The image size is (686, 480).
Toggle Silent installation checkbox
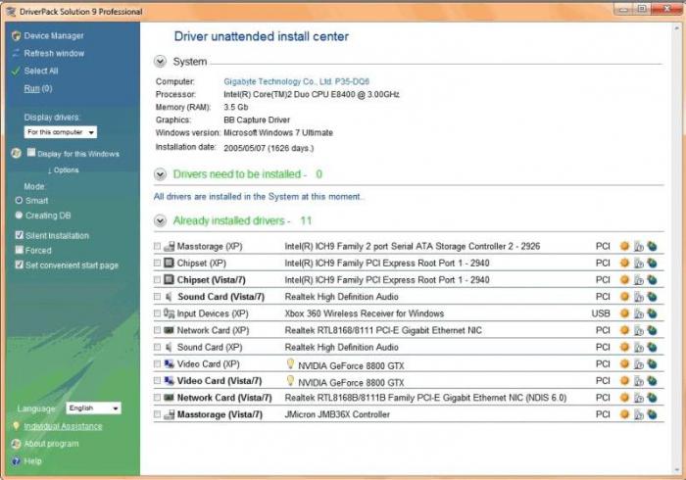tap(19, 235)
